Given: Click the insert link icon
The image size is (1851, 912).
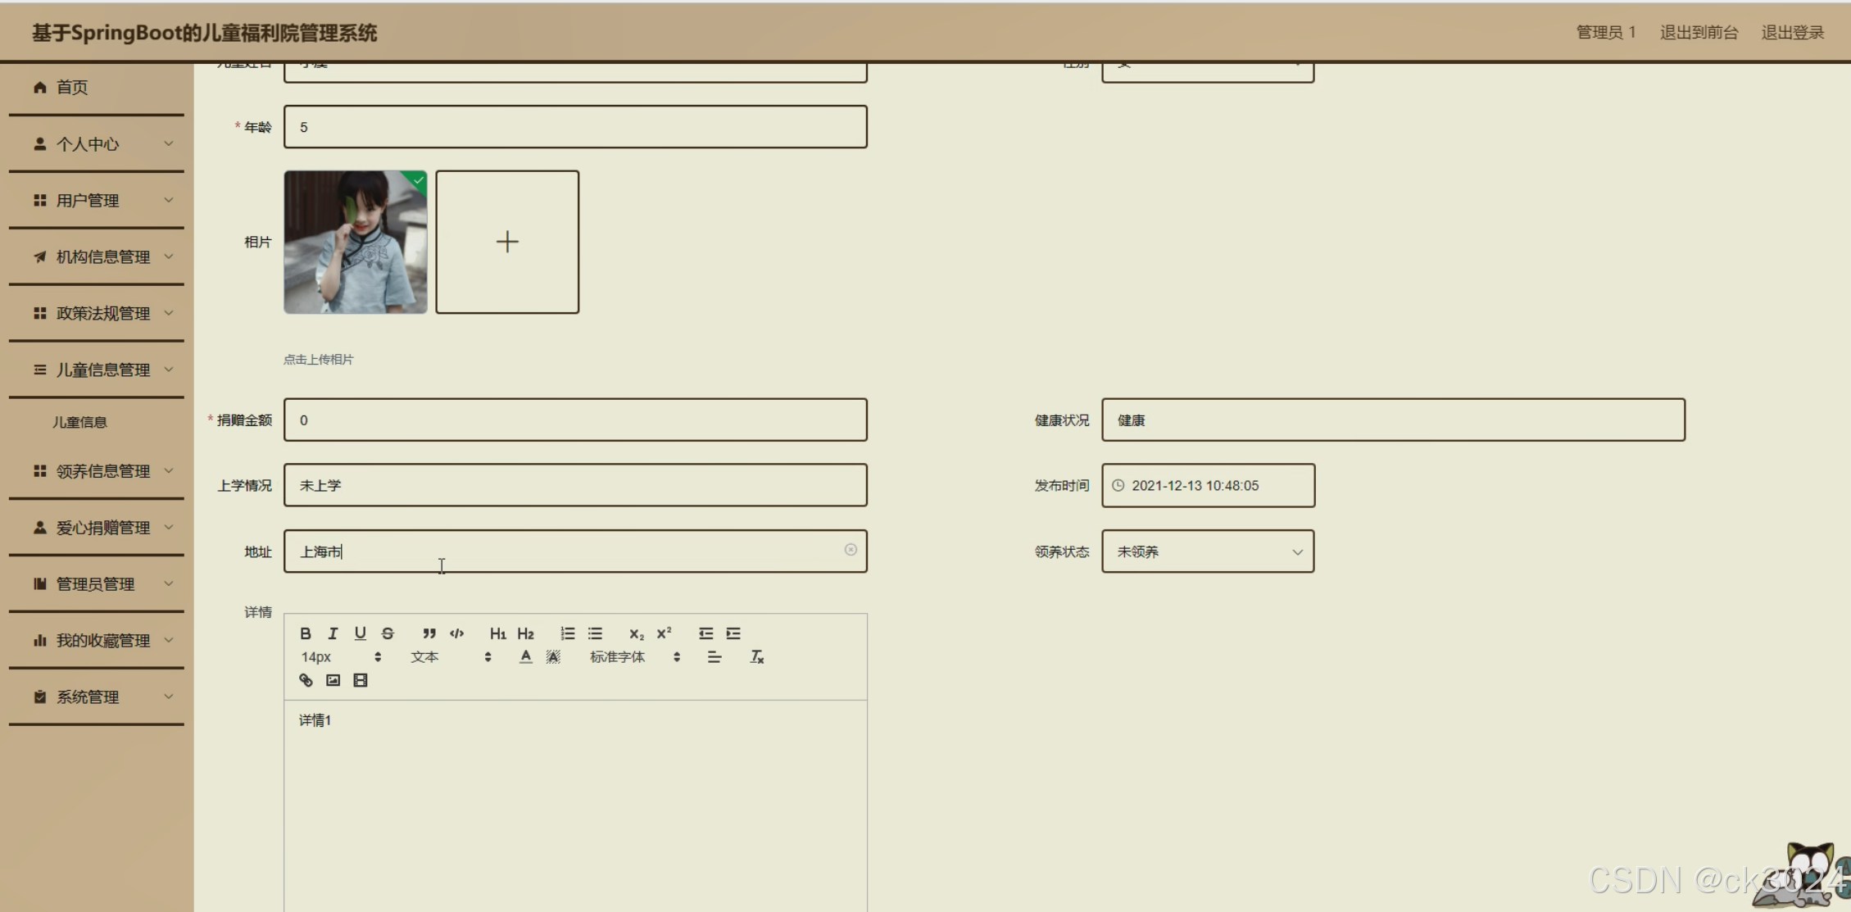Looking at the screenshot, I should (306, 680).
